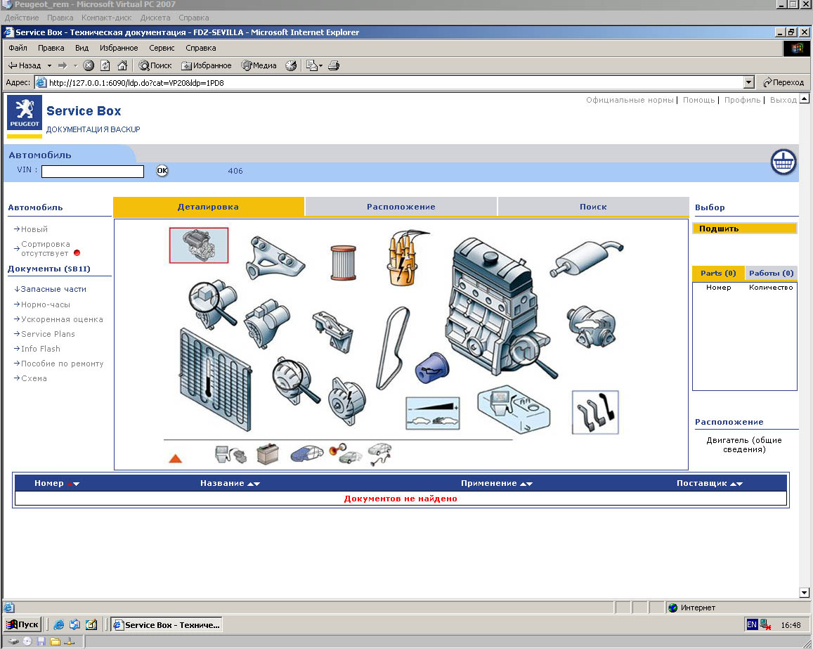Click the timing belt parts icon
Viewport: 813px width, 649px height.
point(392,348)
